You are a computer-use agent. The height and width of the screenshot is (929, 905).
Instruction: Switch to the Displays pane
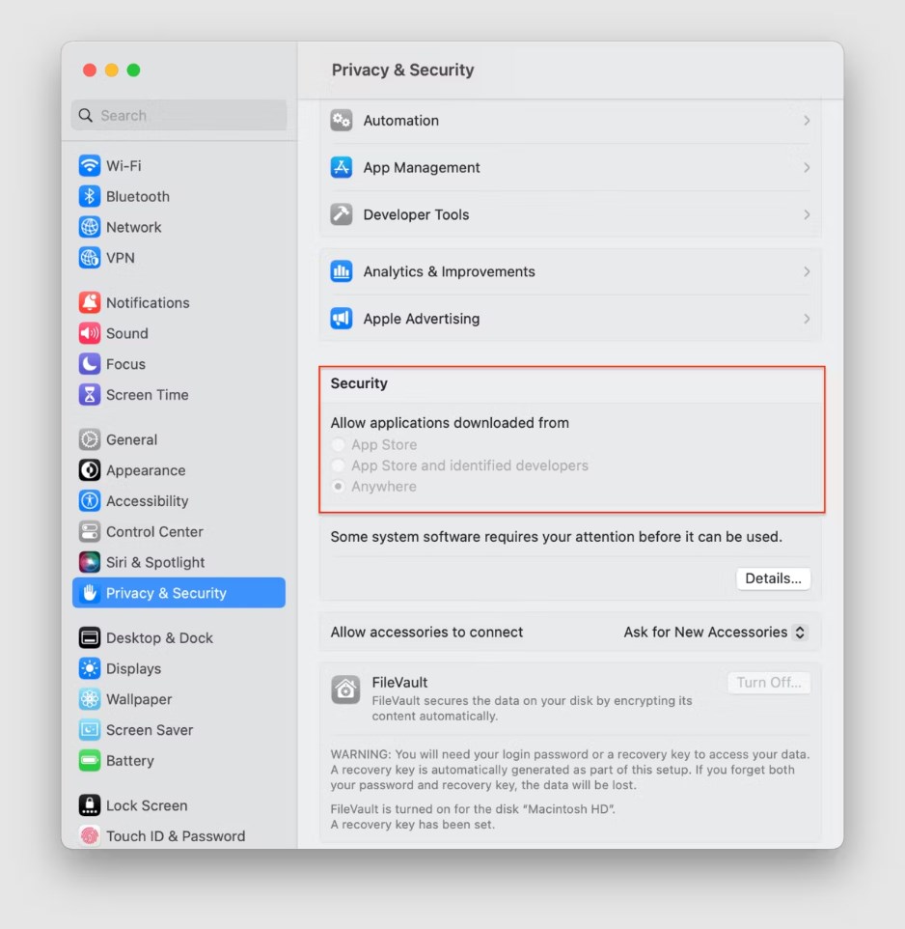pyautogui.click(x=178, y=669)
